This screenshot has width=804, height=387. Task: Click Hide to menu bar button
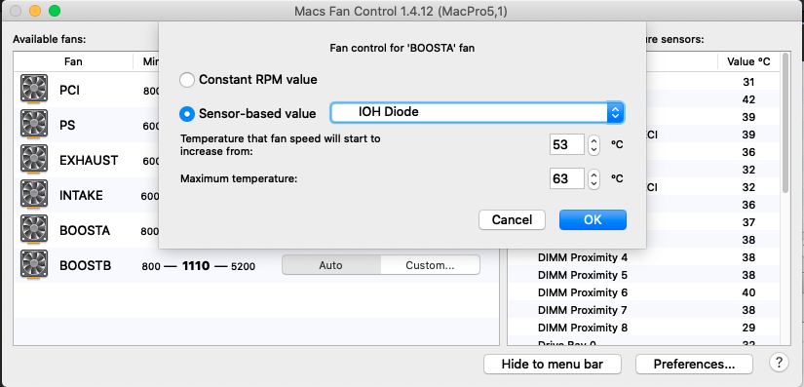[553, 364]
